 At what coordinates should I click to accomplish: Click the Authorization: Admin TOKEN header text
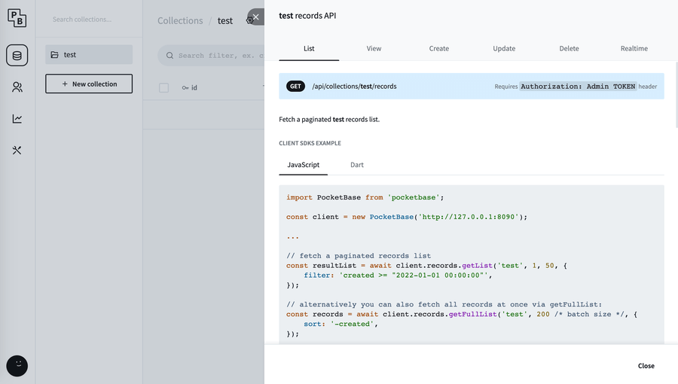pos(578,87)
